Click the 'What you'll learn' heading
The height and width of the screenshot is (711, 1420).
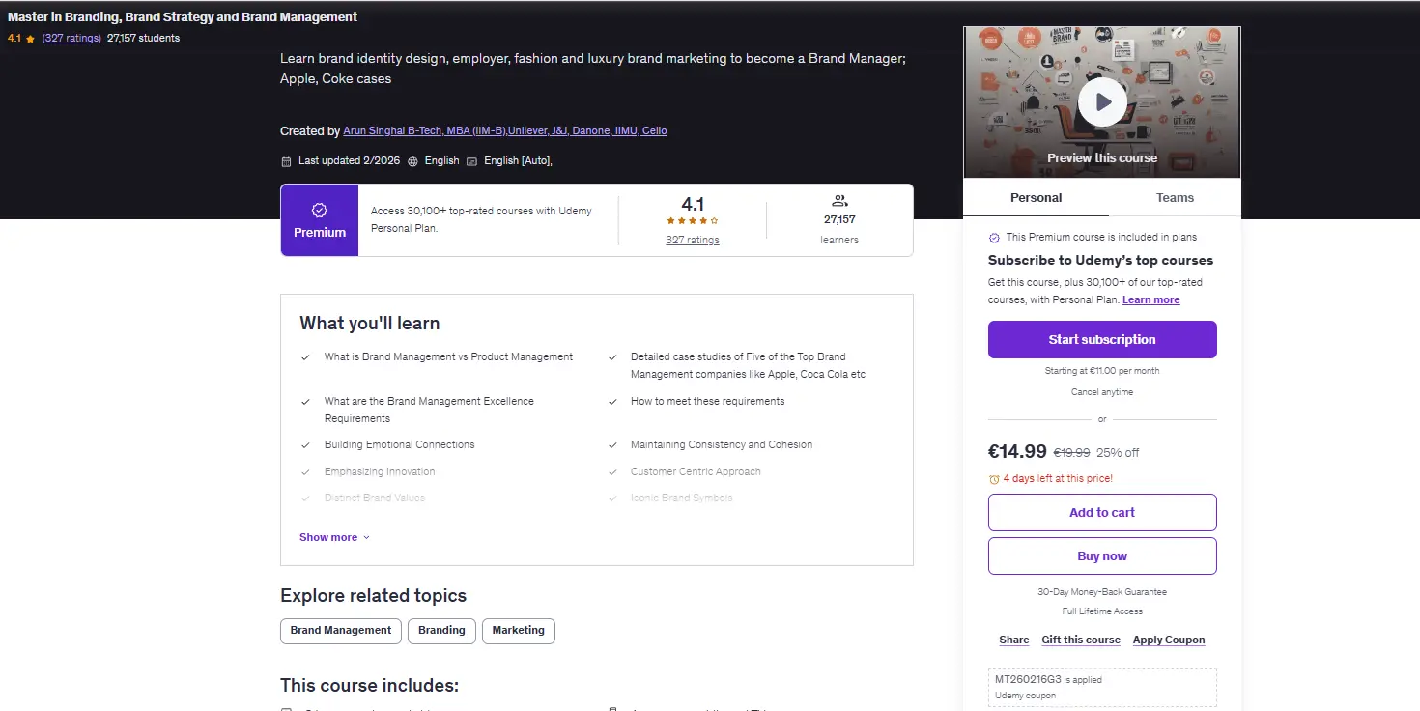369,324
